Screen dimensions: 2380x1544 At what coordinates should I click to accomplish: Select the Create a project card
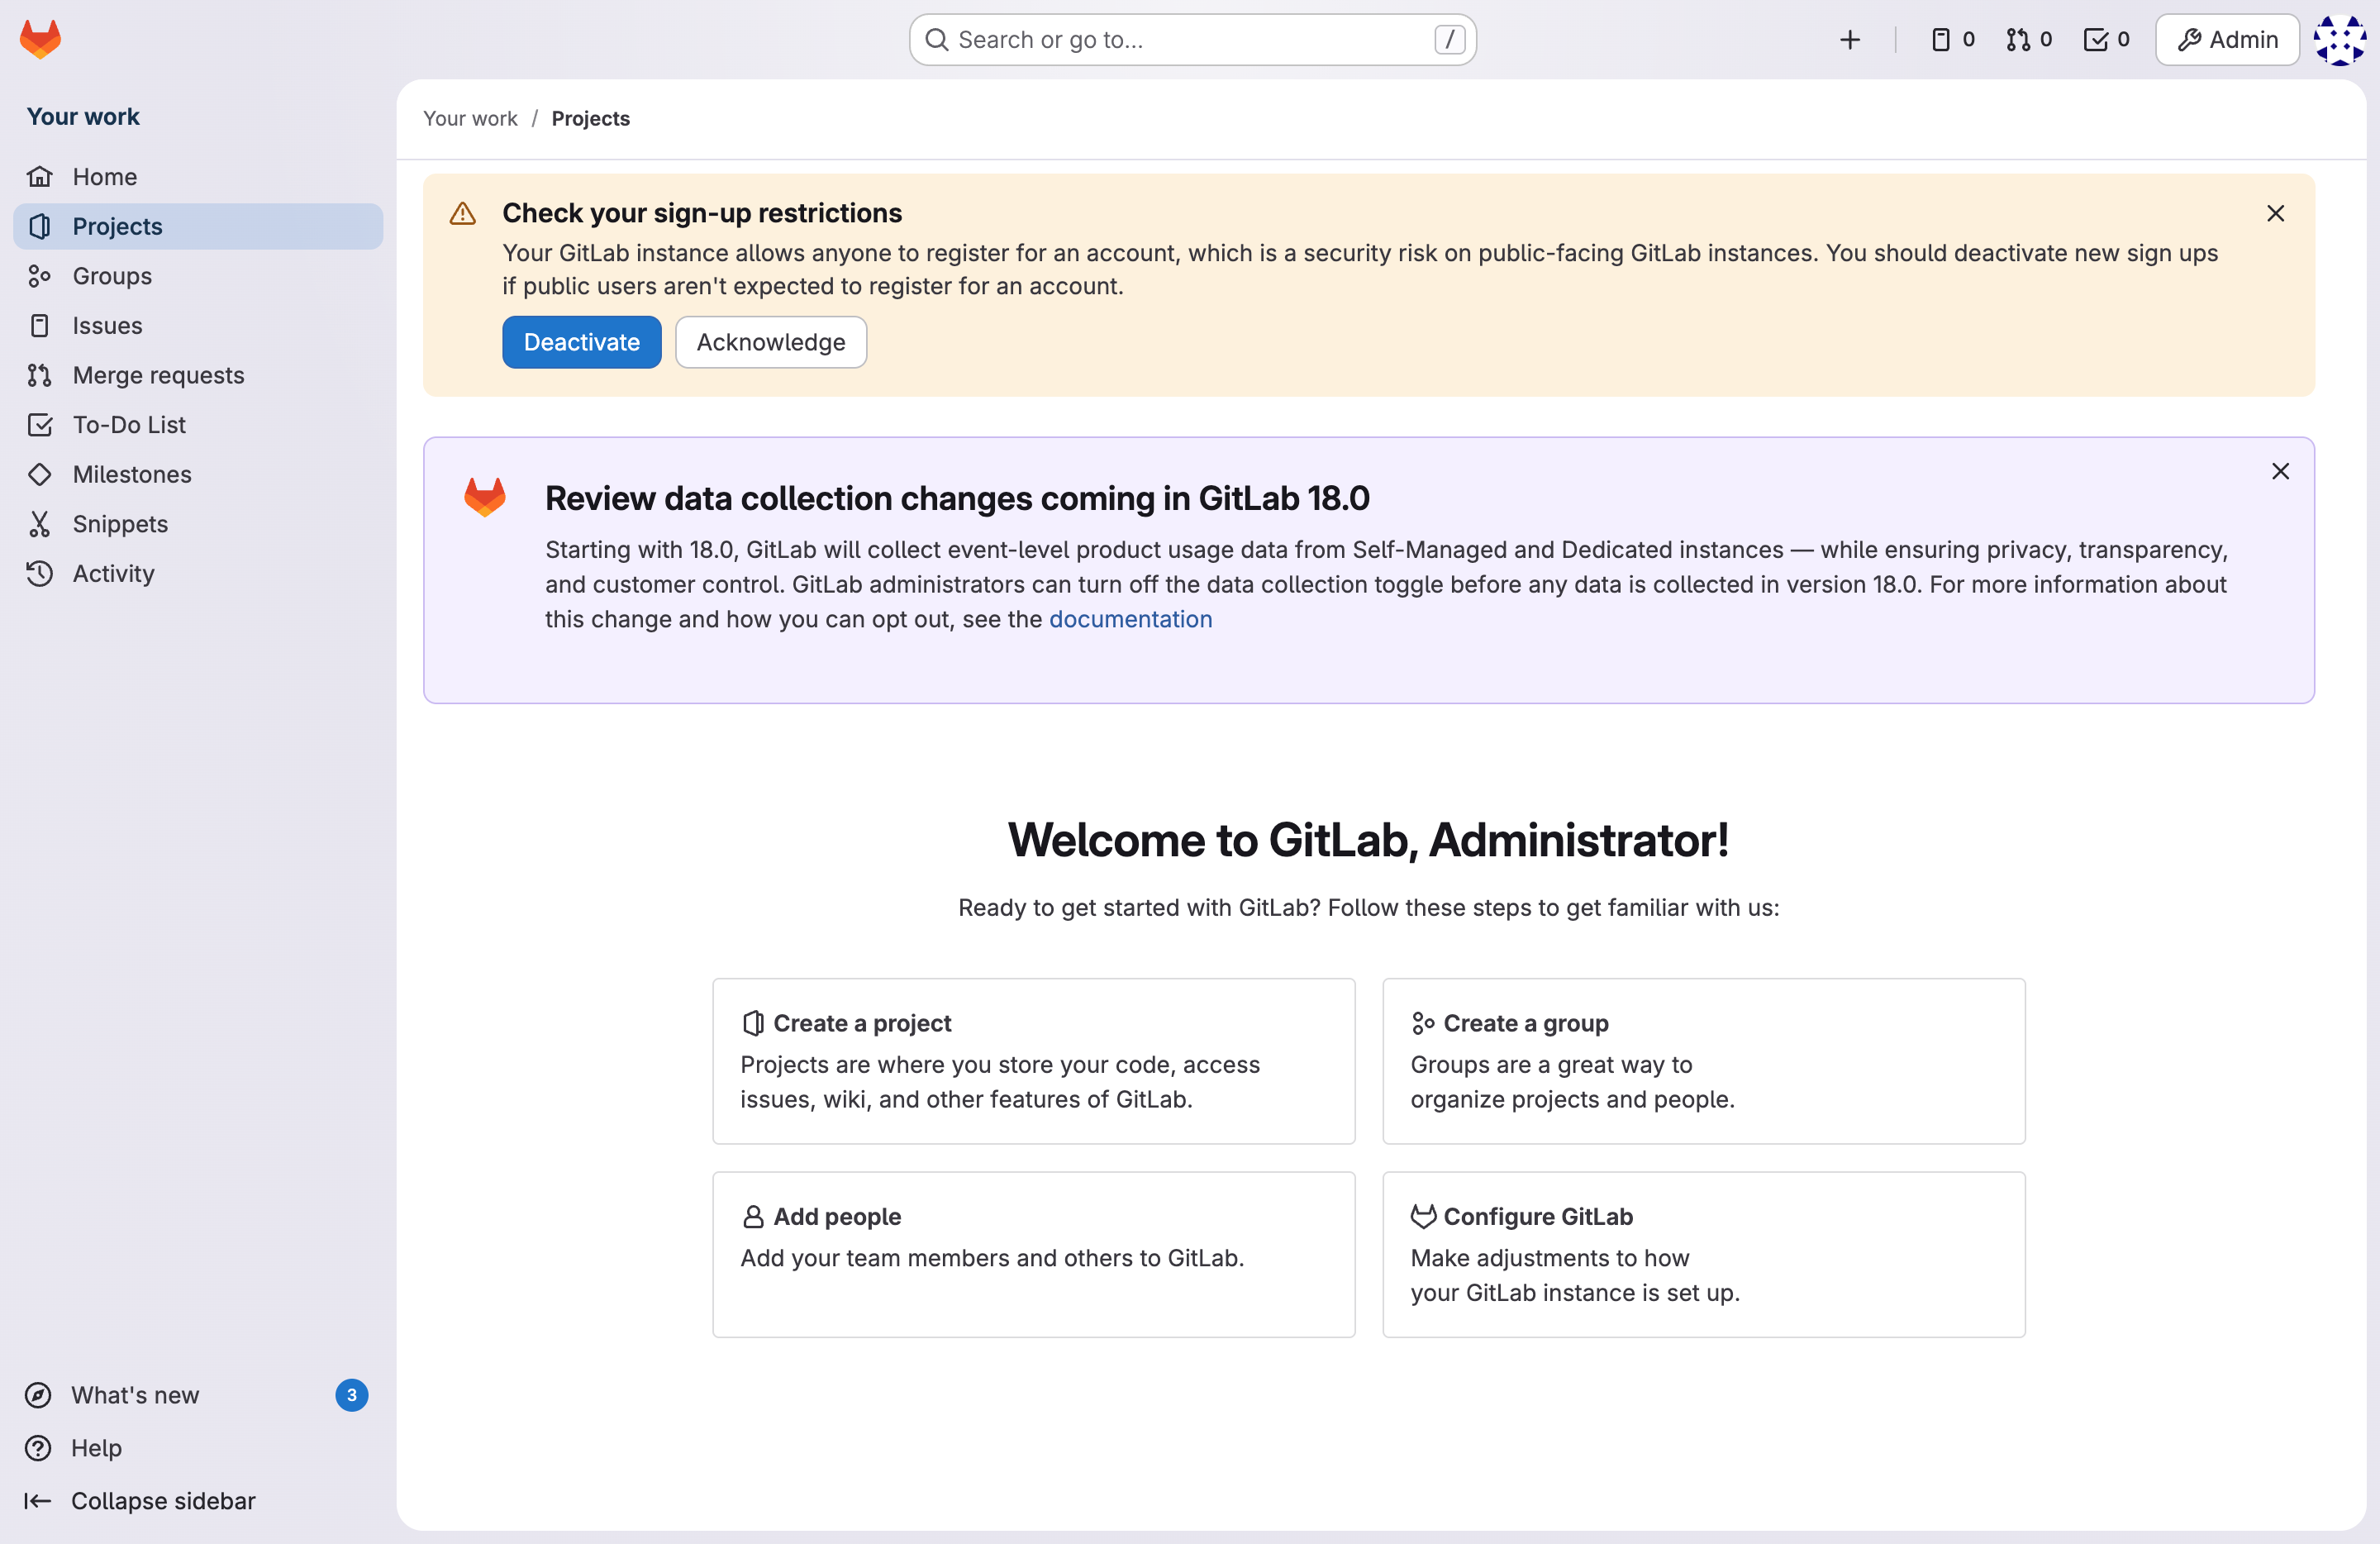pyautogui.click(x=1033, y=1060)
